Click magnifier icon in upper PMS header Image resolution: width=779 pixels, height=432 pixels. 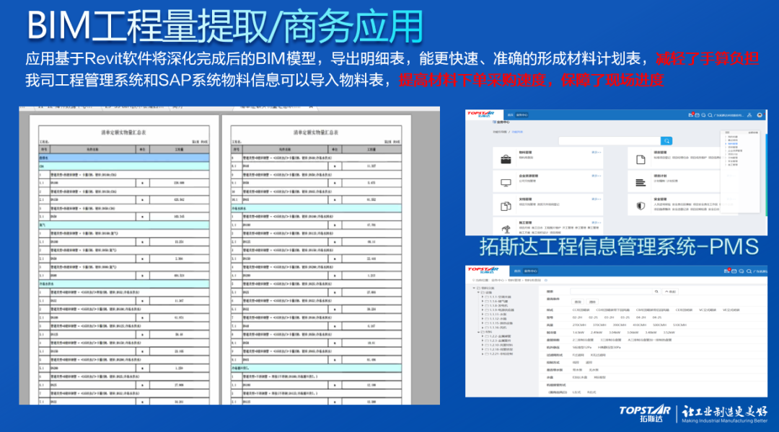click(710, 115)
